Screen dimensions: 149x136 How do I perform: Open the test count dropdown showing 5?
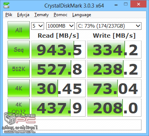[38, 26]
